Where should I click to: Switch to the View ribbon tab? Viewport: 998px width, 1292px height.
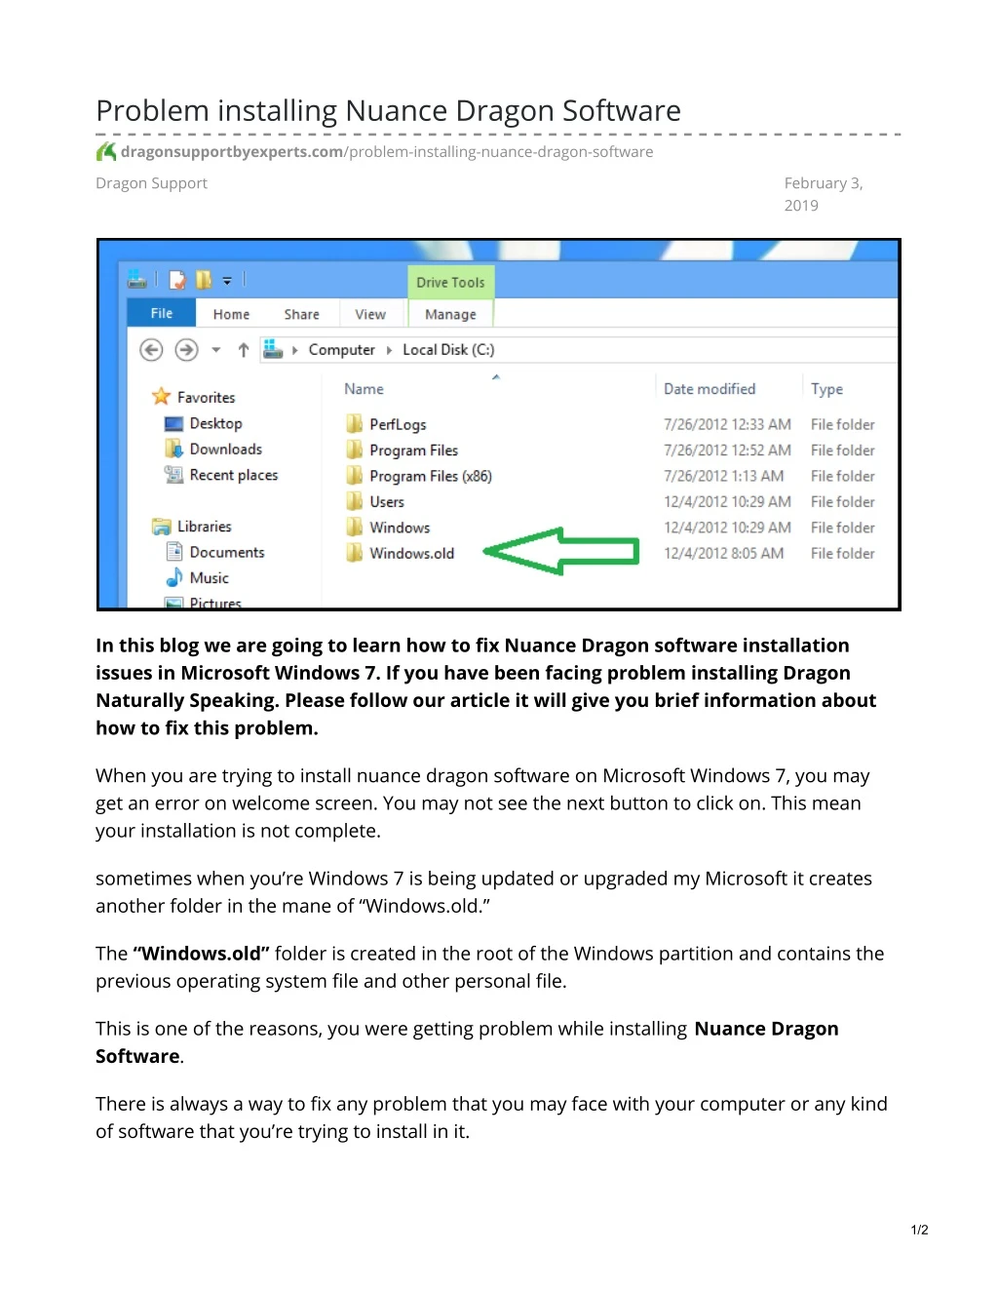pos(370,314)
